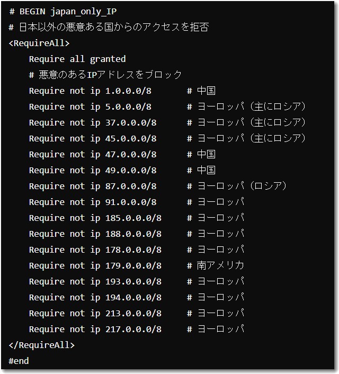Screen dimensions: 339x374
Task: Click the IP address 185.0.0.0/8
Action: [x=133, y=218]
